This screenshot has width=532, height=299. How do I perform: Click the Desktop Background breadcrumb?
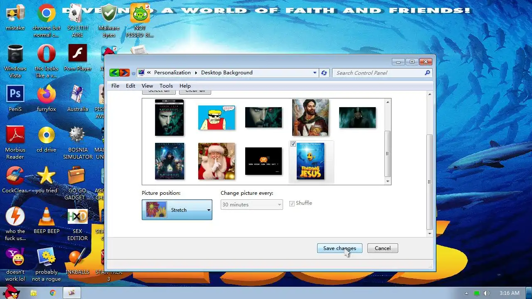227,73
